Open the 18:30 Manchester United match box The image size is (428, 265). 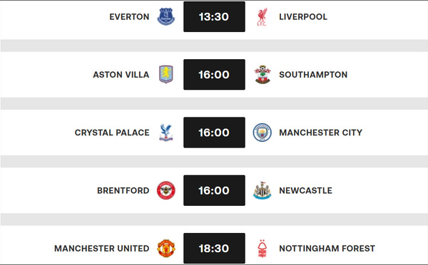[214, 249]
